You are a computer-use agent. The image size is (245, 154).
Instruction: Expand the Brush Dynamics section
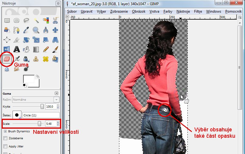5,131
